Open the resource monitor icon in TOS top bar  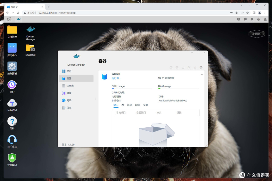pyautogui.click(x=239, y=19)
